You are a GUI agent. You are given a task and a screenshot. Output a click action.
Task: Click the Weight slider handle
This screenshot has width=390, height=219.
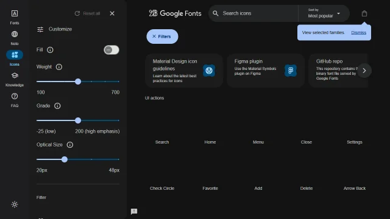[78, 82]
